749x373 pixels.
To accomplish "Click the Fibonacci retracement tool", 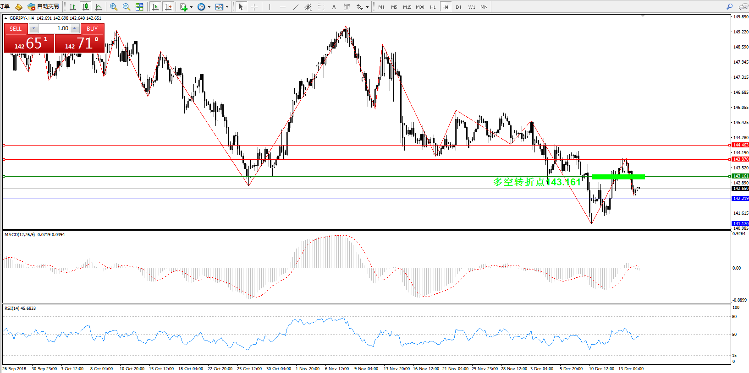I will (321, 7).
